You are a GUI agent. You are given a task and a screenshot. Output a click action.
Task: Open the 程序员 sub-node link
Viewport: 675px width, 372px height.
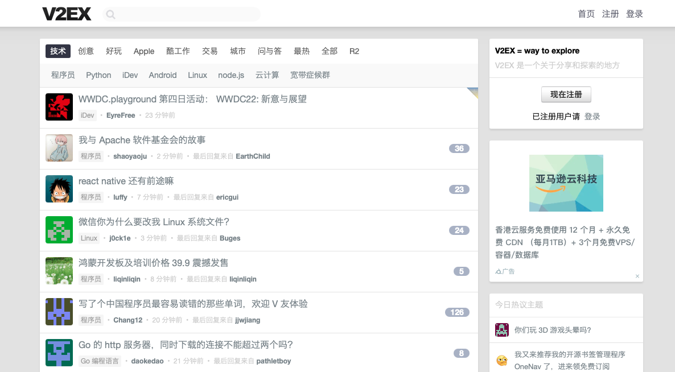tap(63, 75)
